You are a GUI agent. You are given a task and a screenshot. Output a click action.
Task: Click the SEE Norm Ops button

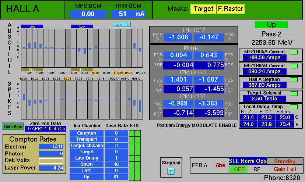[248, 161]
